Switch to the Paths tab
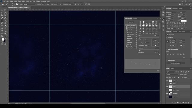 172,69
